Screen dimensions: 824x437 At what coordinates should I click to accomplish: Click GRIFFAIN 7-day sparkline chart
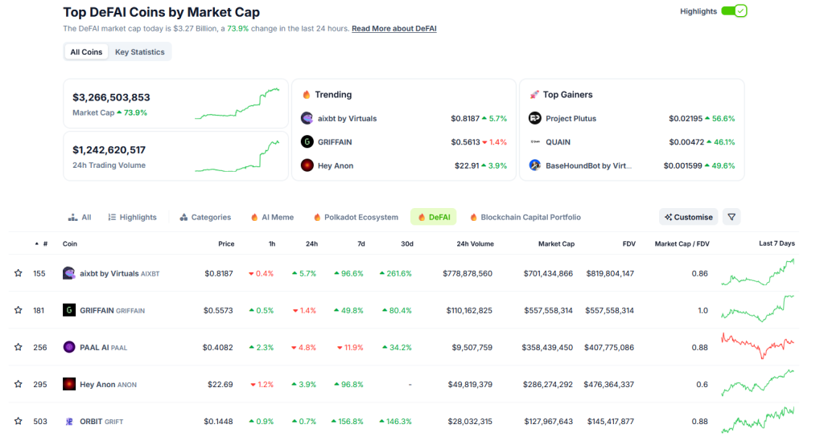point(758,308)
